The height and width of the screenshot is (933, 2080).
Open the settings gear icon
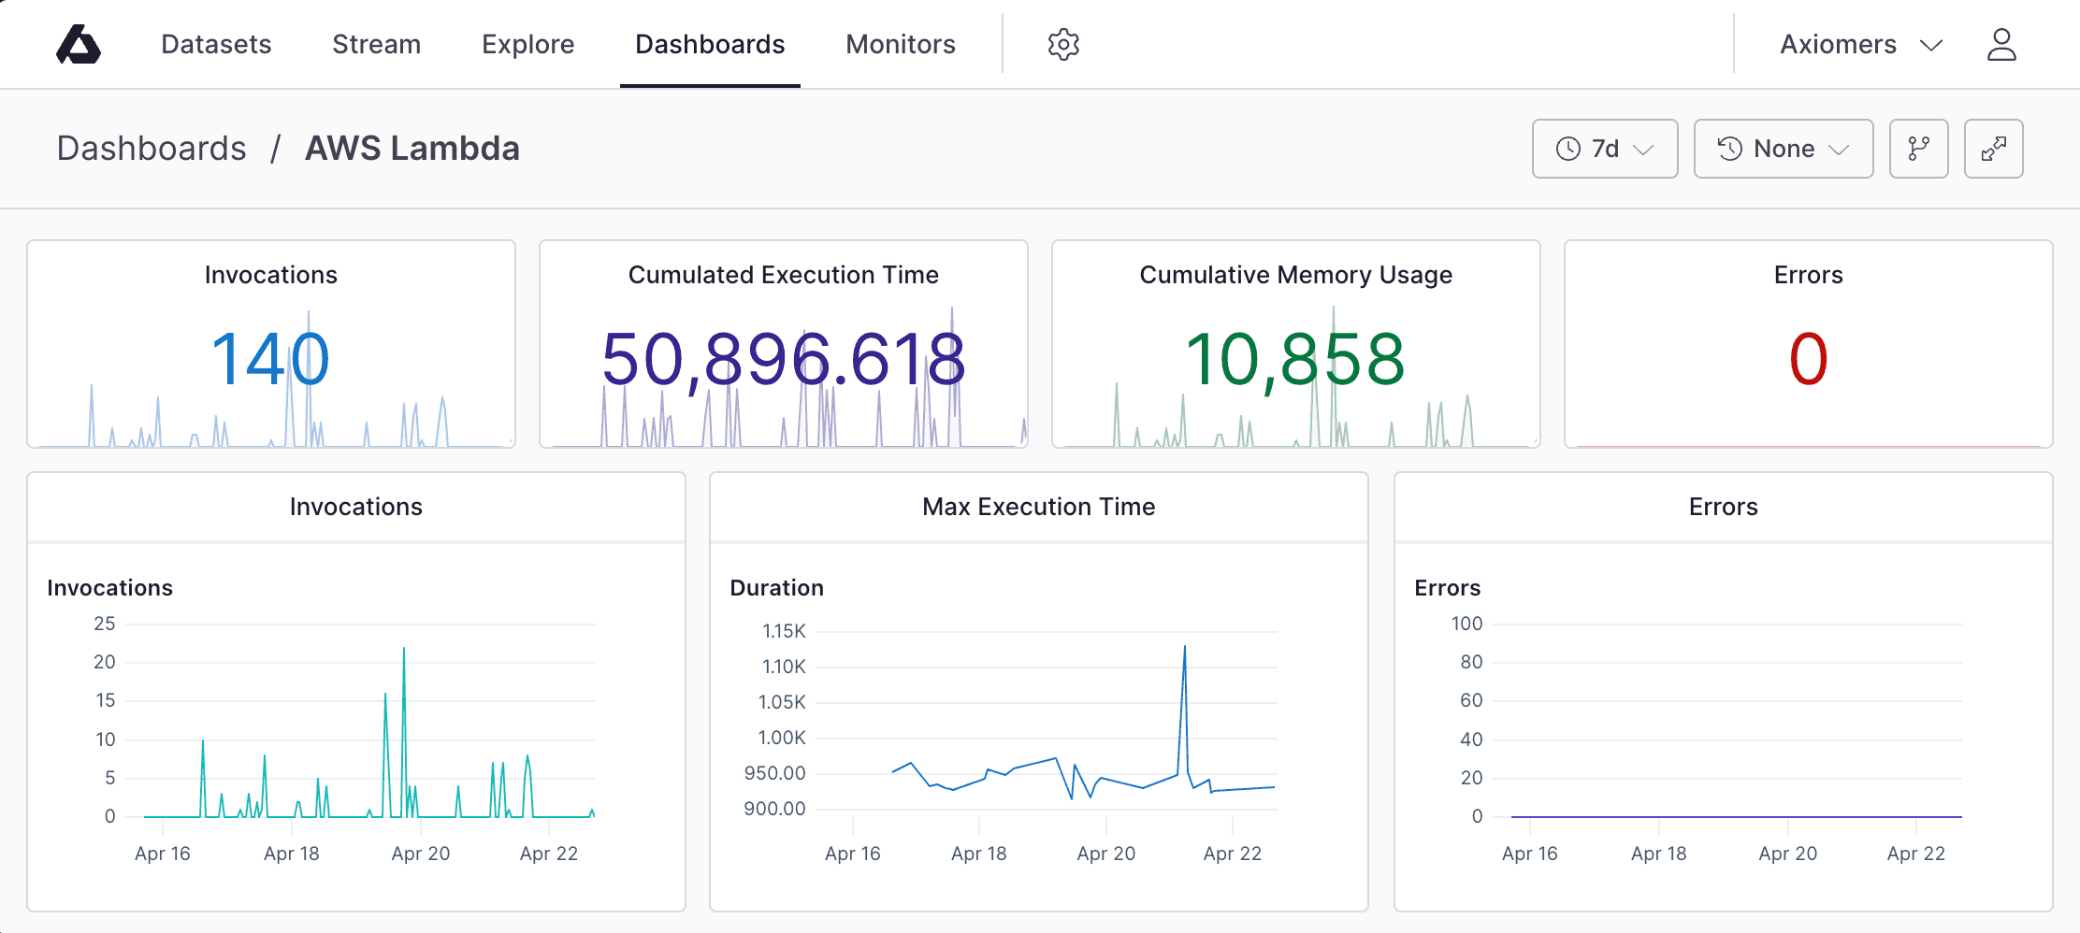point(1062,43)
